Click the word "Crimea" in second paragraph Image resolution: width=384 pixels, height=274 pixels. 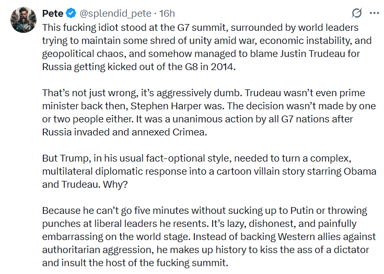pyautogui.click(x=189, y=132)
